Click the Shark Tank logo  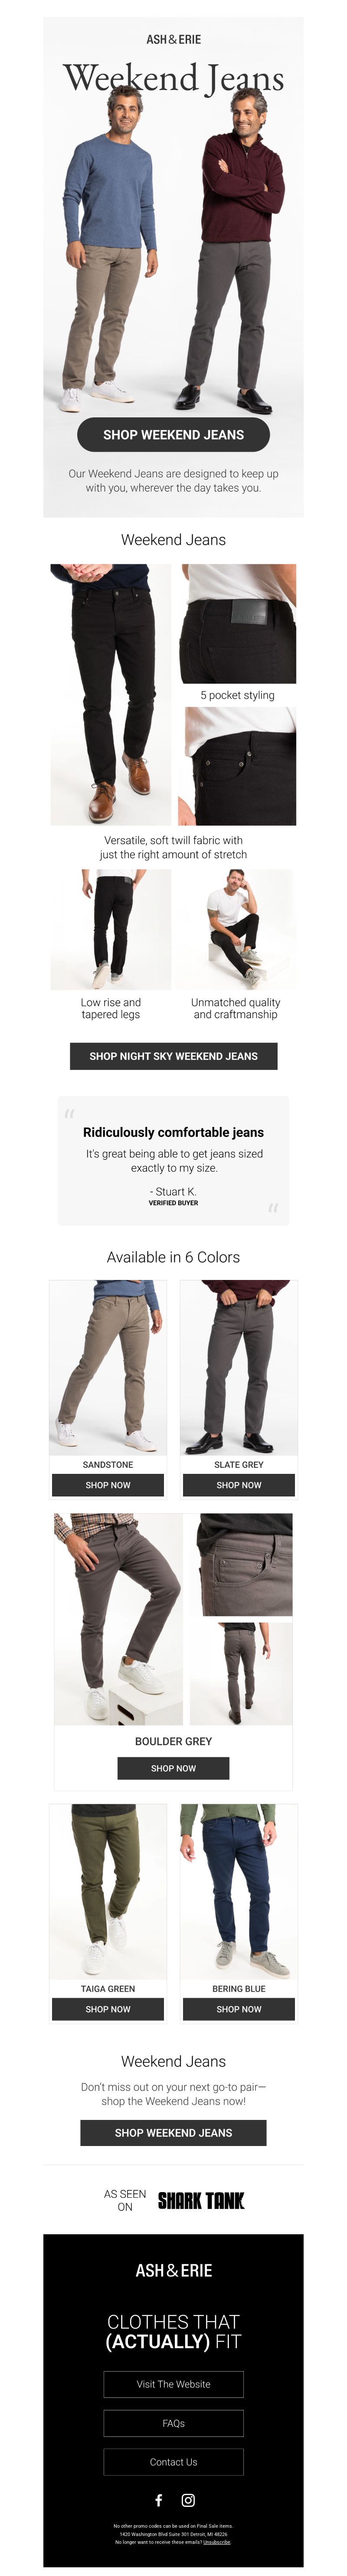tap(200, 2199)
